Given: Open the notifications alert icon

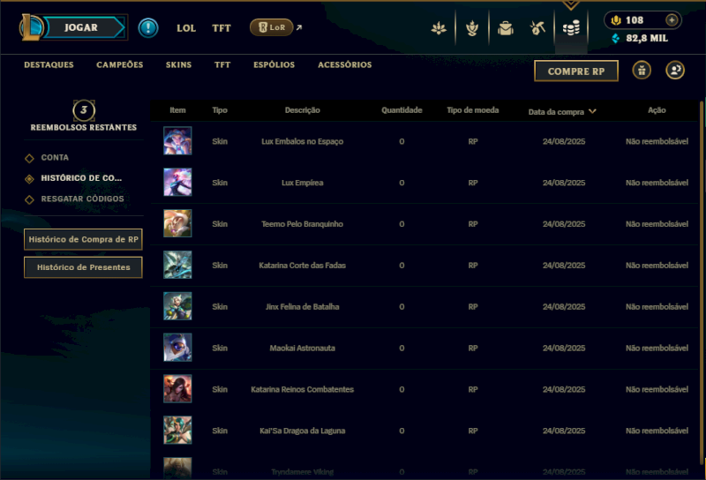Looking at the screenshot, I should pos(148,27).
